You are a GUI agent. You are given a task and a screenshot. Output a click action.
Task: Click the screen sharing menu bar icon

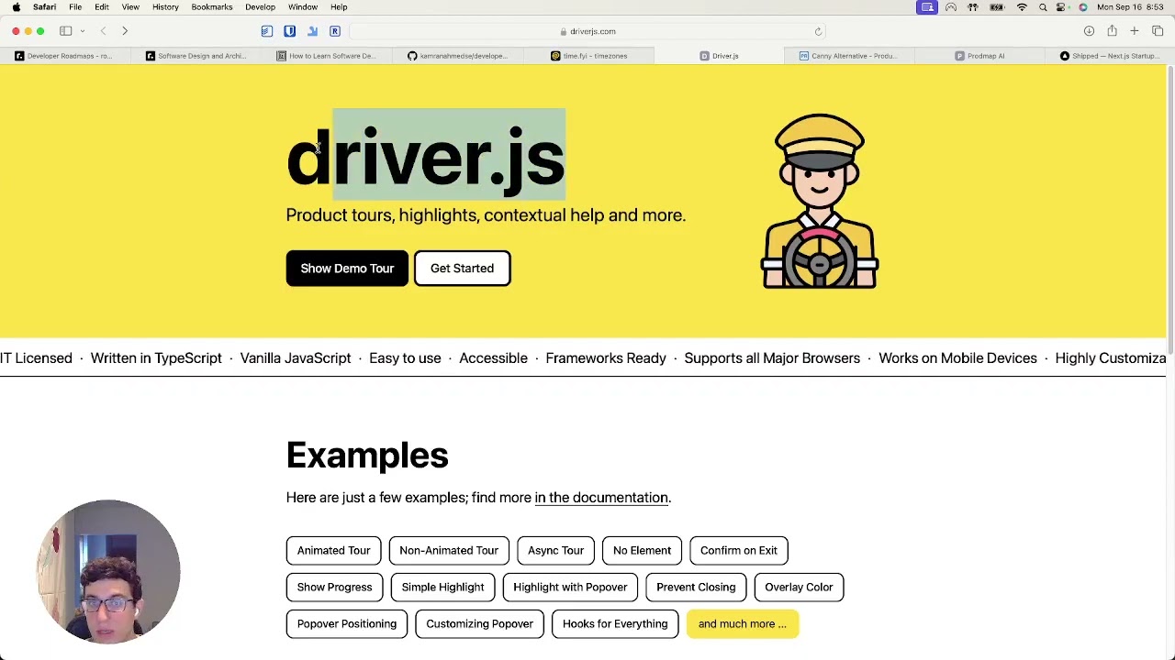pos(927,7)
